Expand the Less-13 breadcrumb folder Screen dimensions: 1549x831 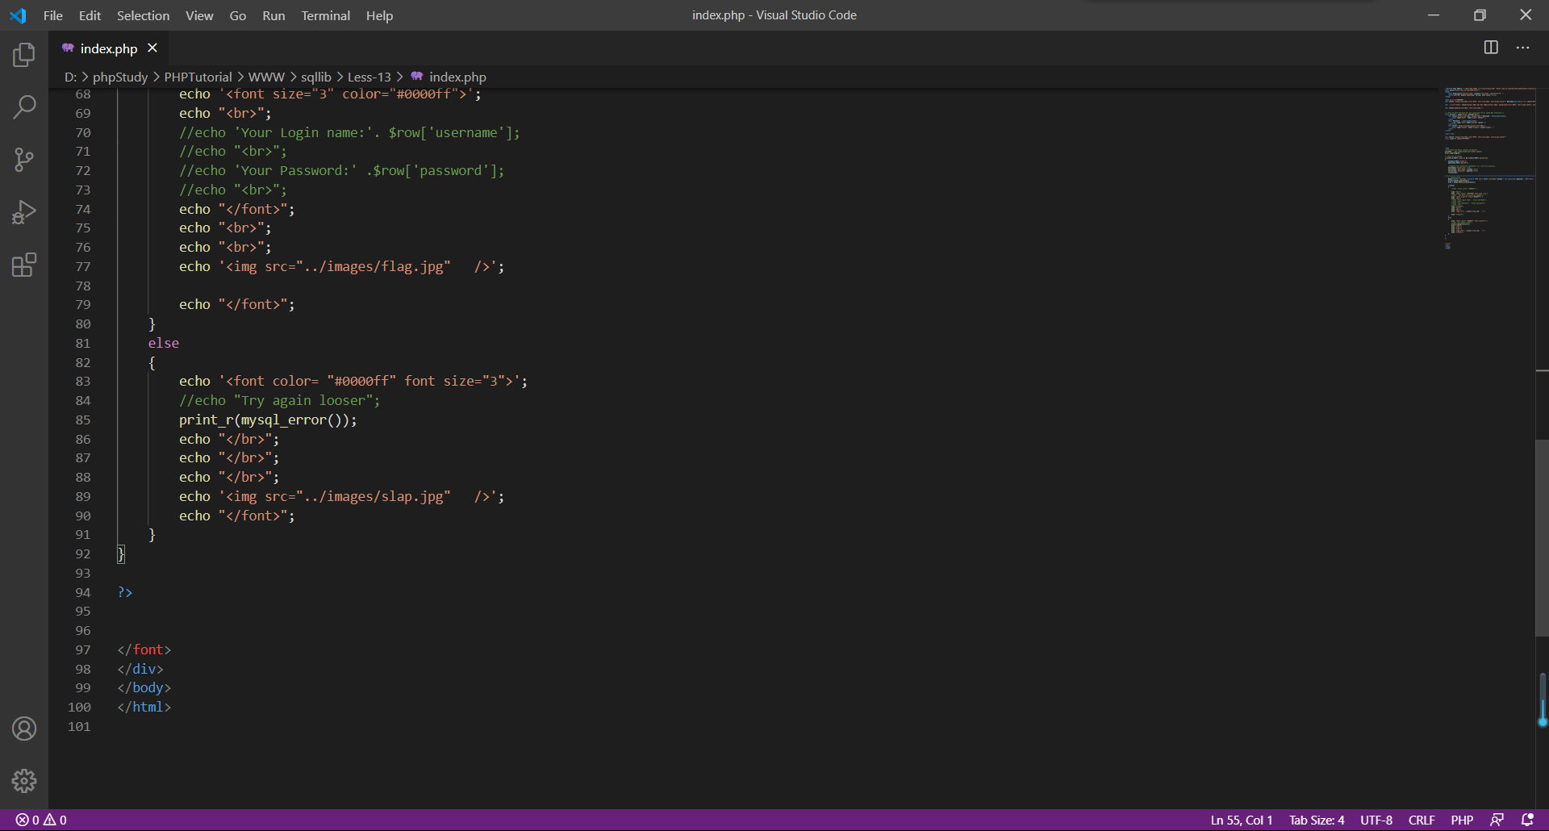[369, 77]
